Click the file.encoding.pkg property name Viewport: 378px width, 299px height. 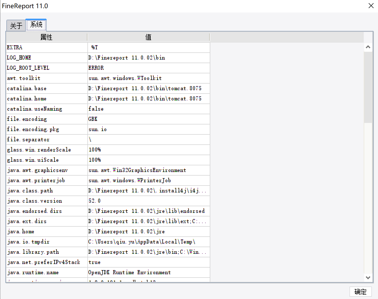[x=33, y=129]
